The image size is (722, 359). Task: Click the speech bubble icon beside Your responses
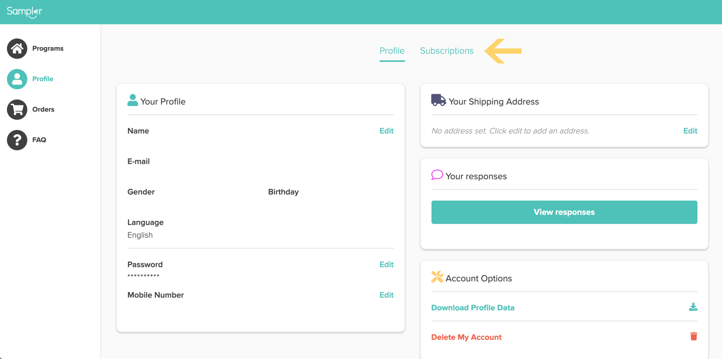pyautogui.click(x=437, y=175)
